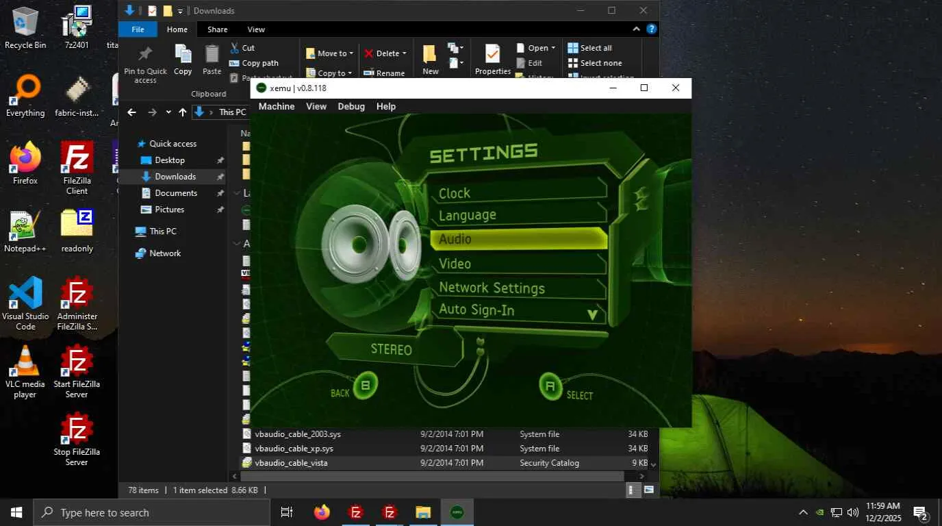
Task: Switch to File Explorer's View ribbon tab
Action: pos(256,29)
